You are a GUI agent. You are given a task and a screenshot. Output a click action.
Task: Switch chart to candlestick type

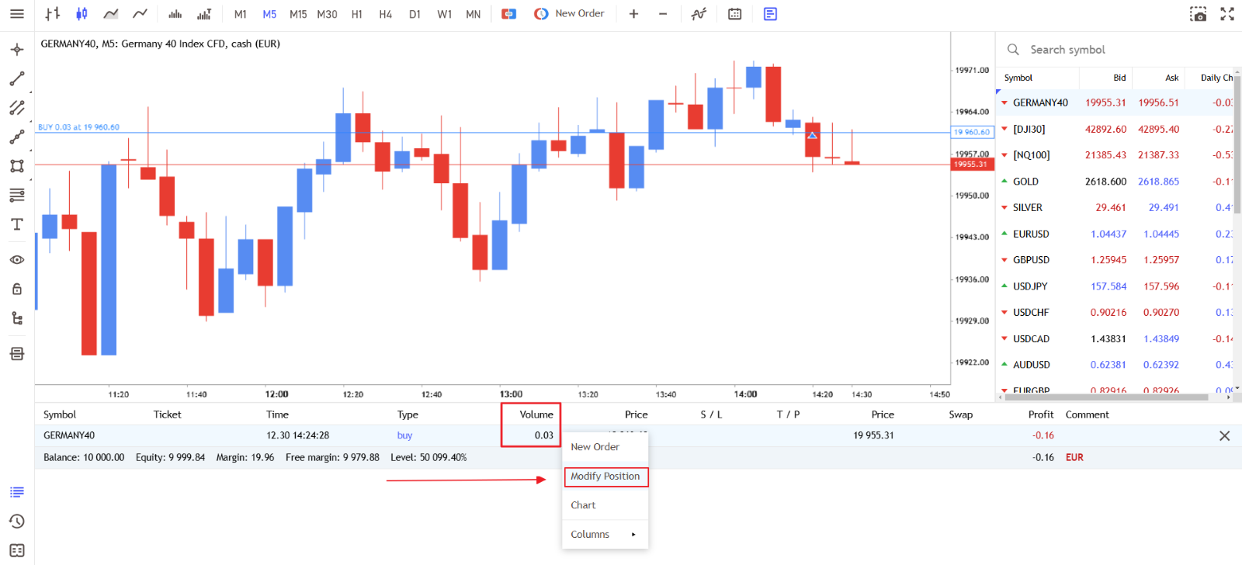coord(82,14)
